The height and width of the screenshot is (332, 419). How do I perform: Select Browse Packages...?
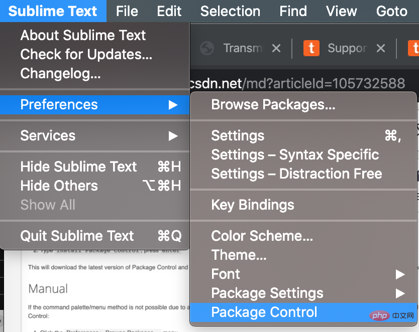click(x=303, y=104)
